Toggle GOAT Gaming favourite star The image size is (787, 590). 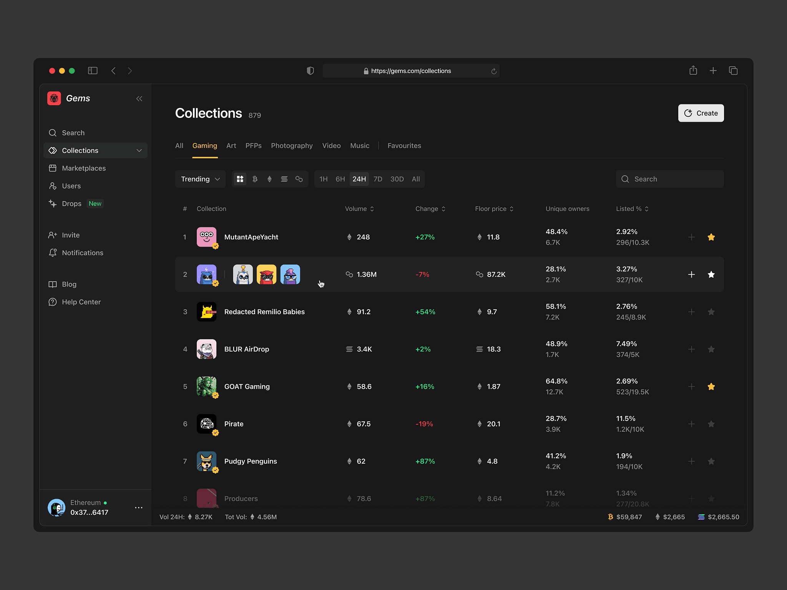coord(711,386)
